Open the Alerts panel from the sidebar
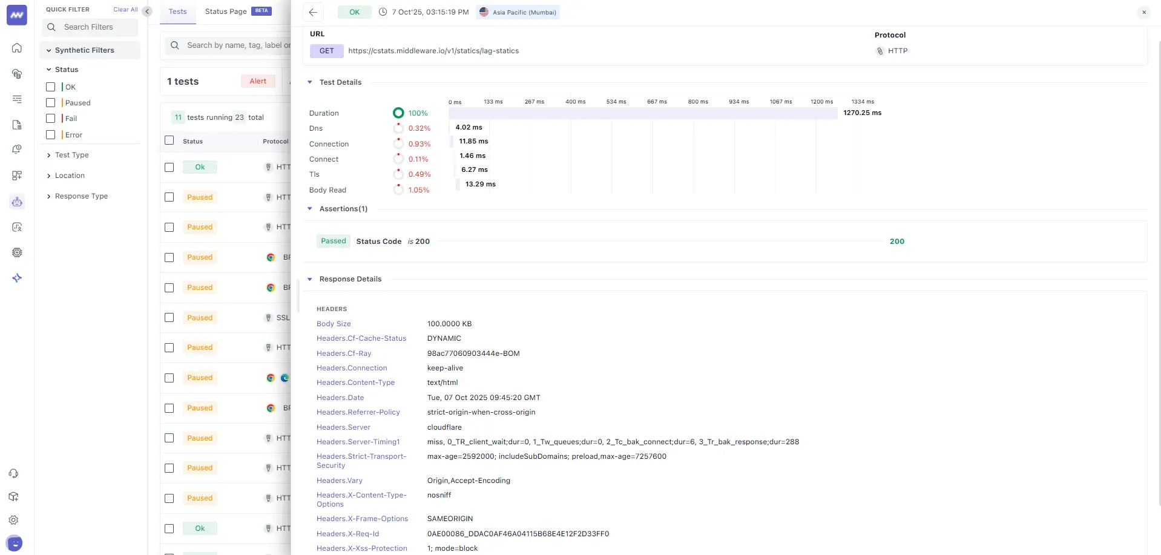 (x=17, y=149)
